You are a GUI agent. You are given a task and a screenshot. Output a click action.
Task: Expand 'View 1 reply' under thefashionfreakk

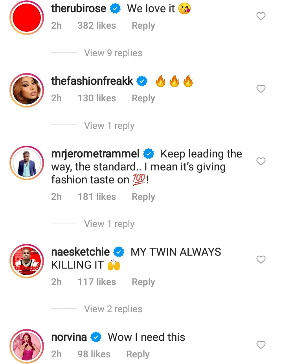109,126
